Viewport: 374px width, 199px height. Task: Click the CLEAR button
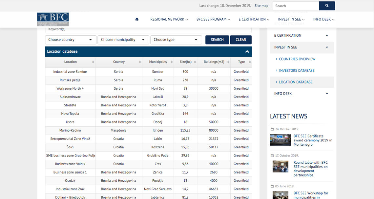tap(241, 40)
